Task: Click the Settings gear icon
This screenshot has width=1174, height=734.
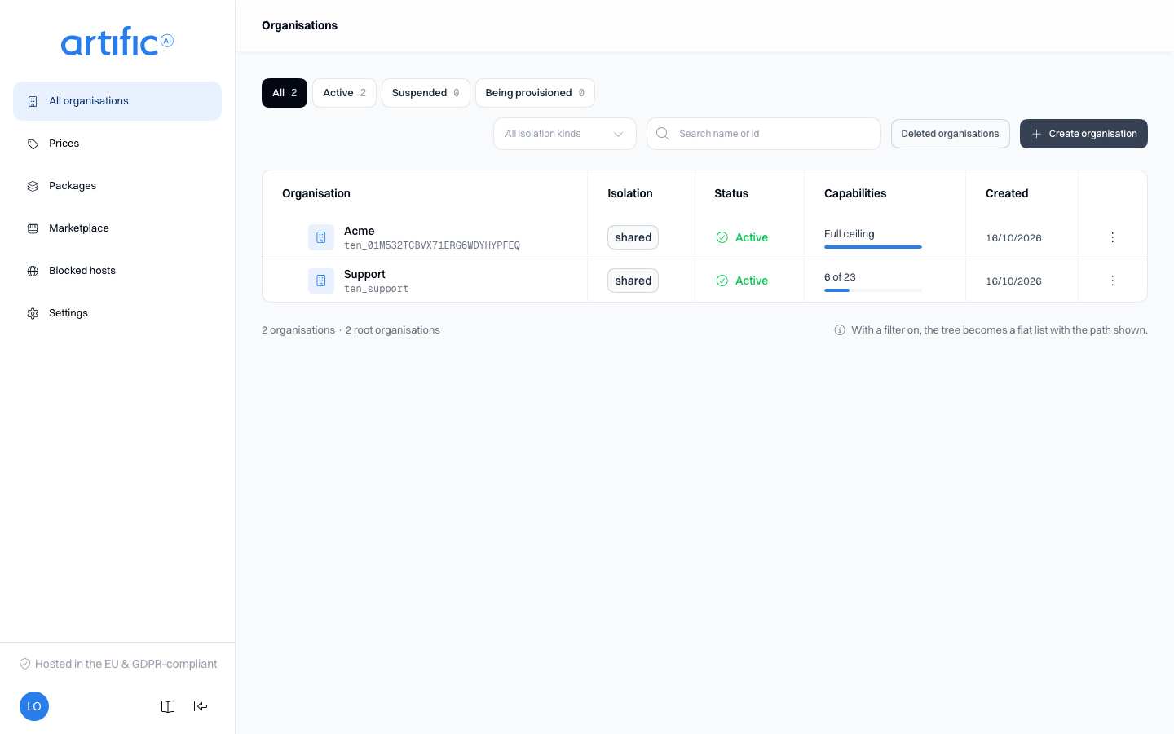Action: [x=33, y=313]
